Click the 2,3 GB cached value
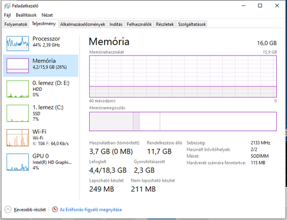The image size is (287, 220). (x=144, y=170)
